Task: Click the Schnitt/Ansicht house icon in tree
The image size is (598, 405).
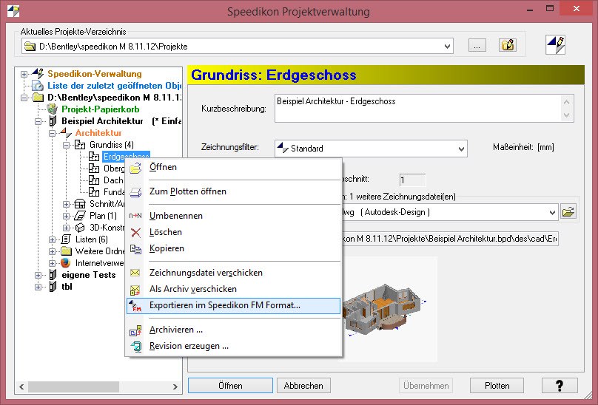Action: point(80,203)
